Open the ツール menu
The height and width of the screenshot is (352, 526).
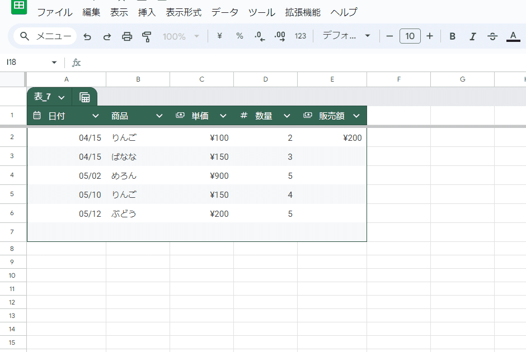262,12
